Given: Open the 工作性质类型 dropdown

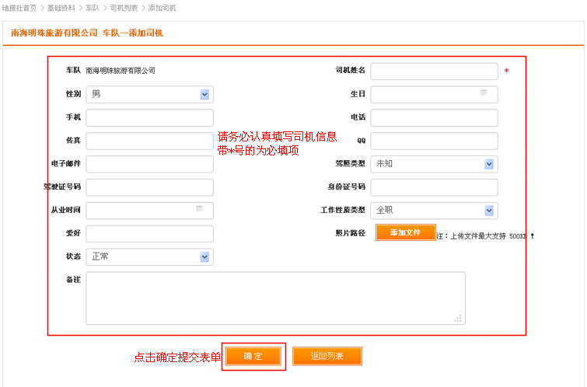Looking at the screenshot, I should click(x=489, y=211).
